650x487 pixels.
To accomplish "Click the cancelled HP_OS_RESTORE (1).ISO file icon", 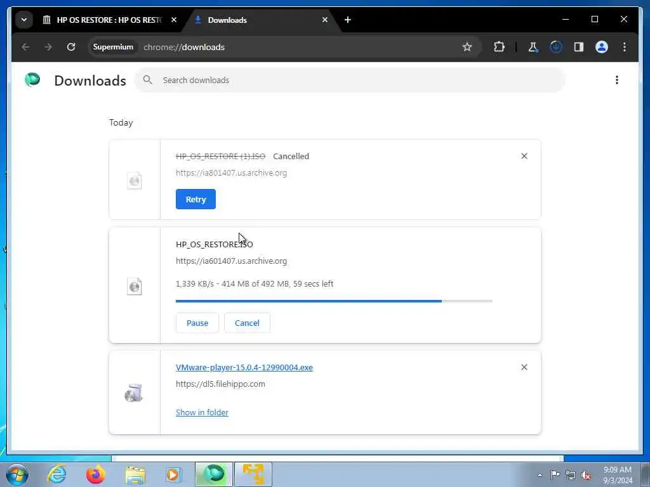I will 135,181.
